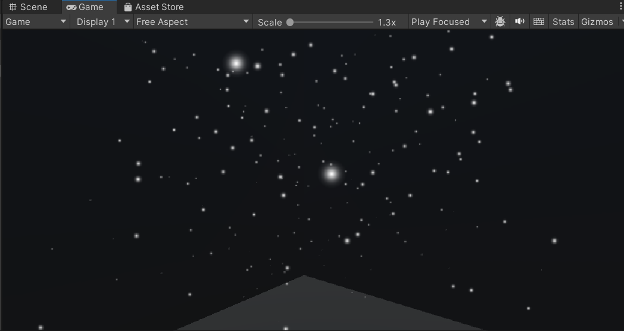The image size is (624, 331).
Task: Click the keyboard shortcuts icon
Action: [539, 22]
